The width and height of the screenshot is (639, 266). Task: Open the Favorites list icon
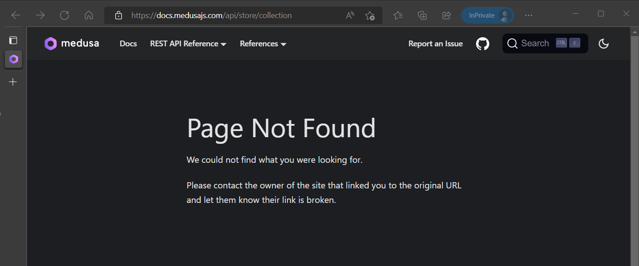398,15
